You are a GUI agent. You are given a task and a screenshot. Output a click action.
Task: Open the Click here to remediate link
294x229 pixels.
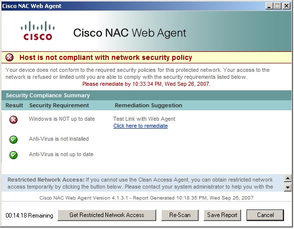[x=140, y=126]
